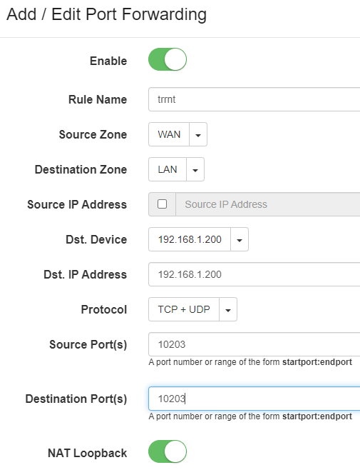Click the Destination Port(s) input field
Screen dimensions: 360x470
[x=254, y=399]
